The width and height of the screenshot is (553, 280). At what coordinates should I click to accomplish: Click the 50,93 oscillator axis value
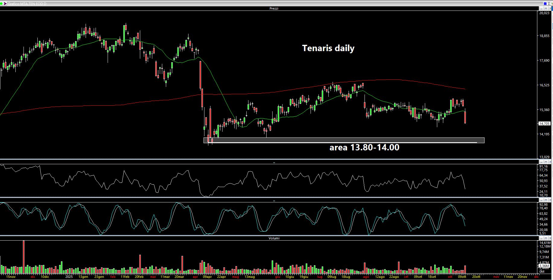pos(543,181)
